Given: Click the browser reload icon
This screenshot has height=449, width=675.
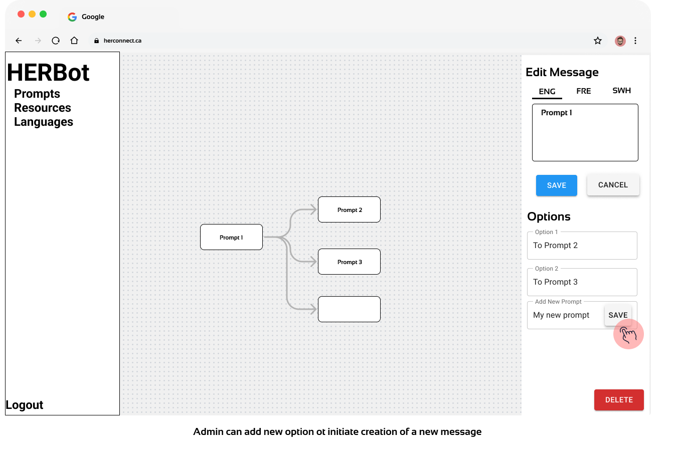Looking at the screenshot, I should [x=56, y=41].
